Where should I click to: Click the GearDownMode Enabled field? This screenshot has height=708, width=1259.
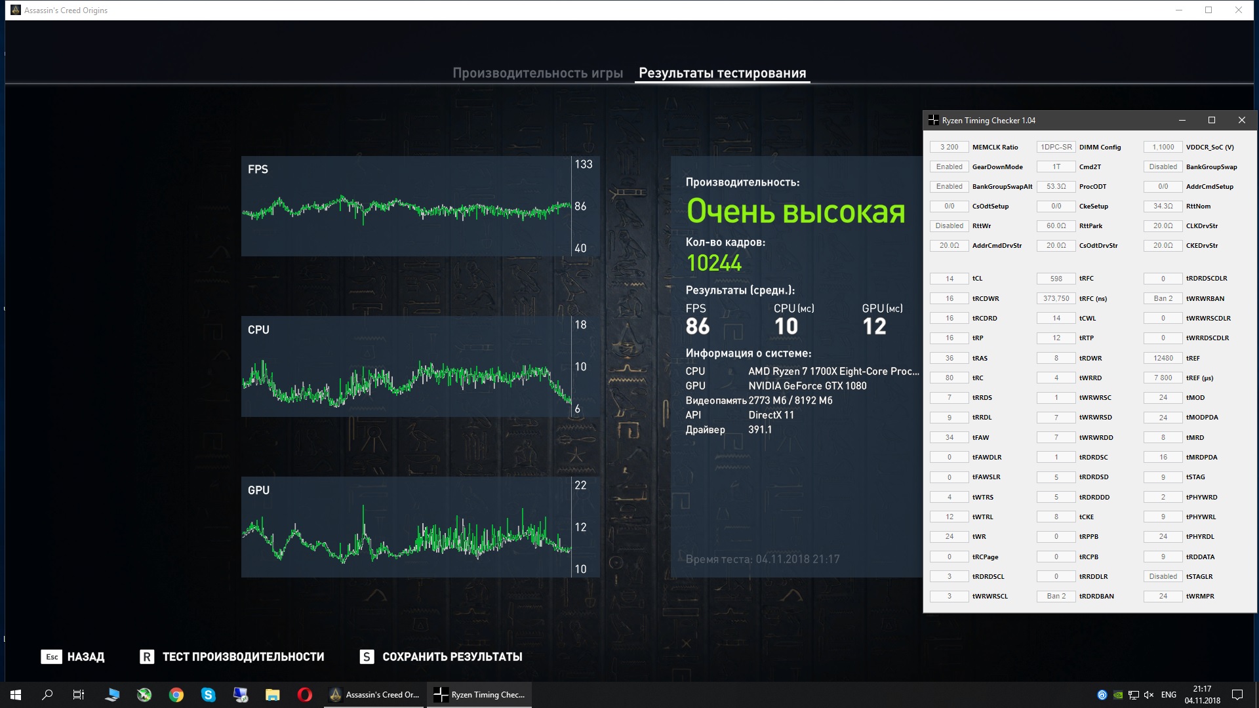(x=949, y=167)
